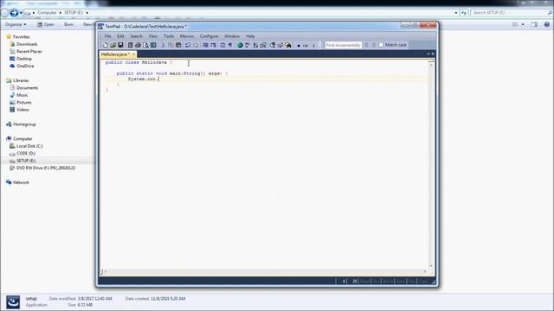The height and width of the screenshot is (311, 554).
Task: Enable the Match case checkbox
Action: click(381, 45)
